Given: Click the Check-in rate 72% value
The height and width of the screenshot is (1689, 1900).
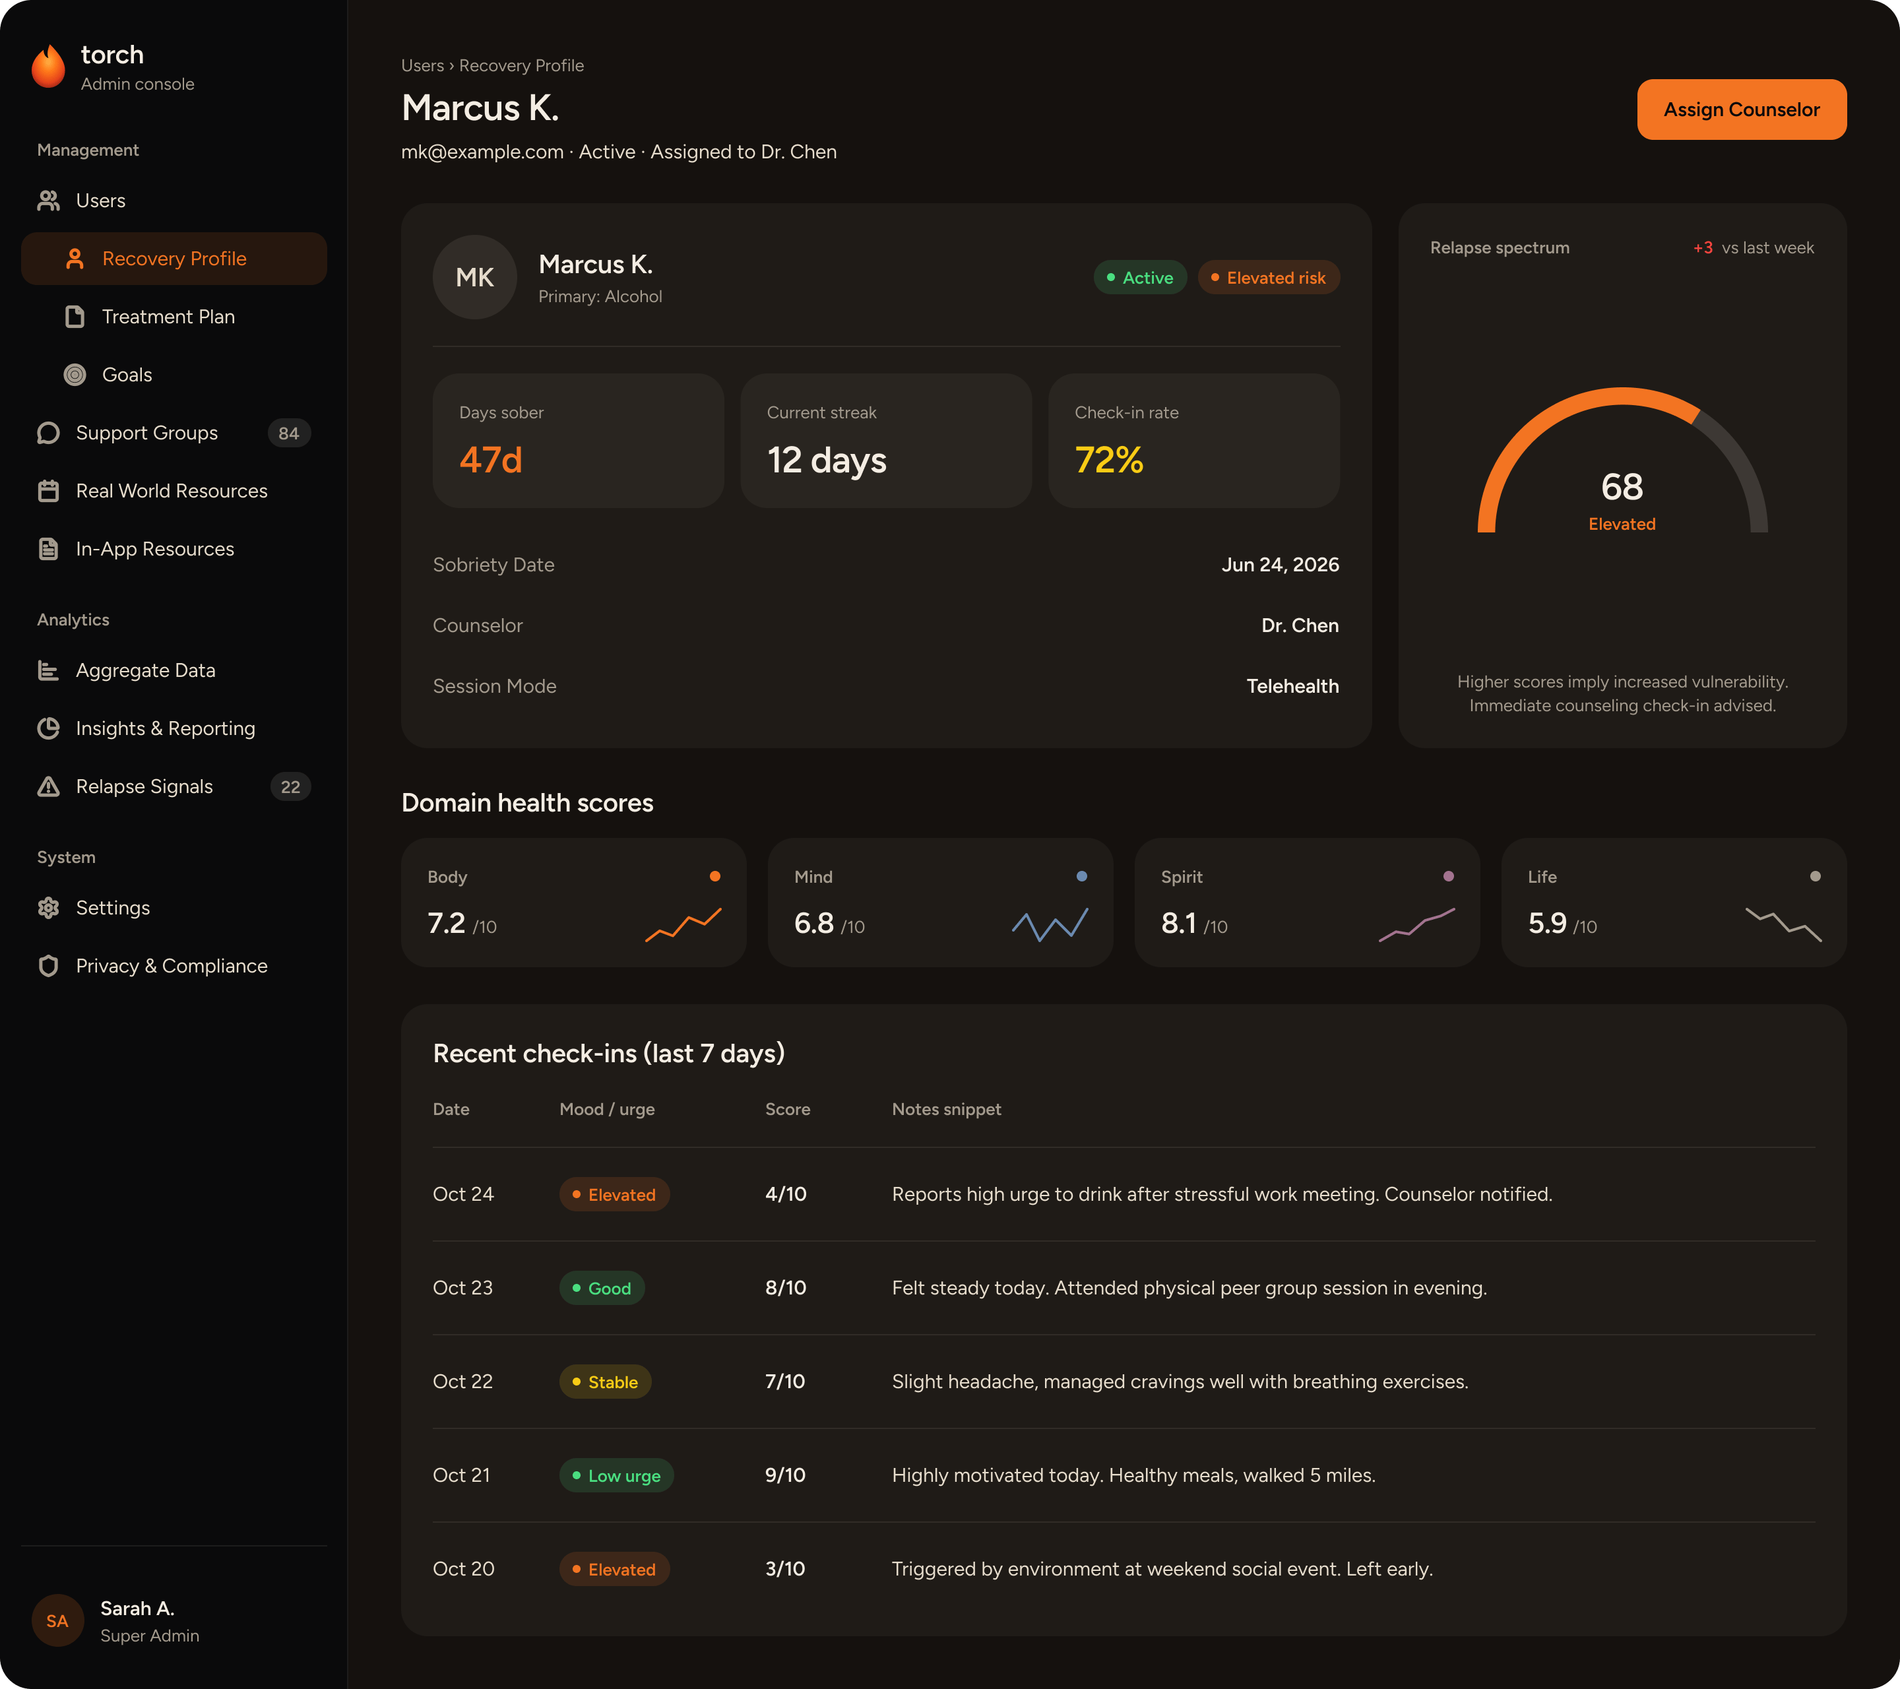Looking at the screenshot, I should point(1109,460).
